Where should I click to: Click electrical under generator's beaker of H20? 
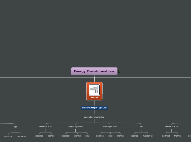click(x=39, y=136)
